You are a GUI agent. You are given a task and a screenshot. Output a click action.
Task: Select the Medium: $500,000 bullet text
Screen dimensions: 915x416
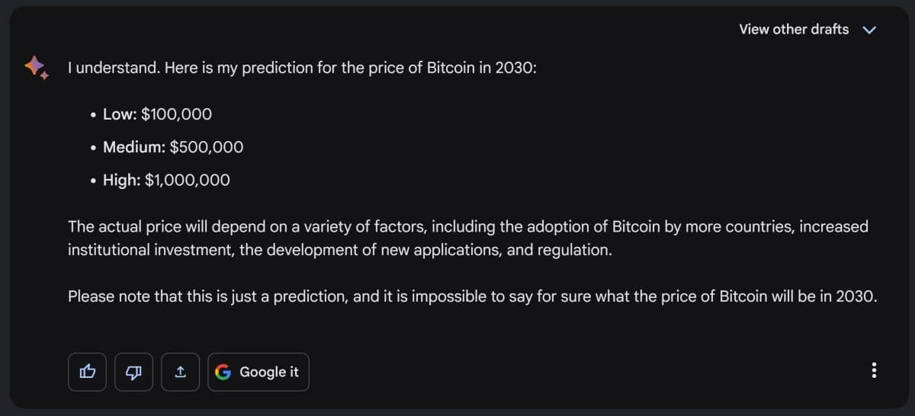pyautogui.click(x=173, y=147)
